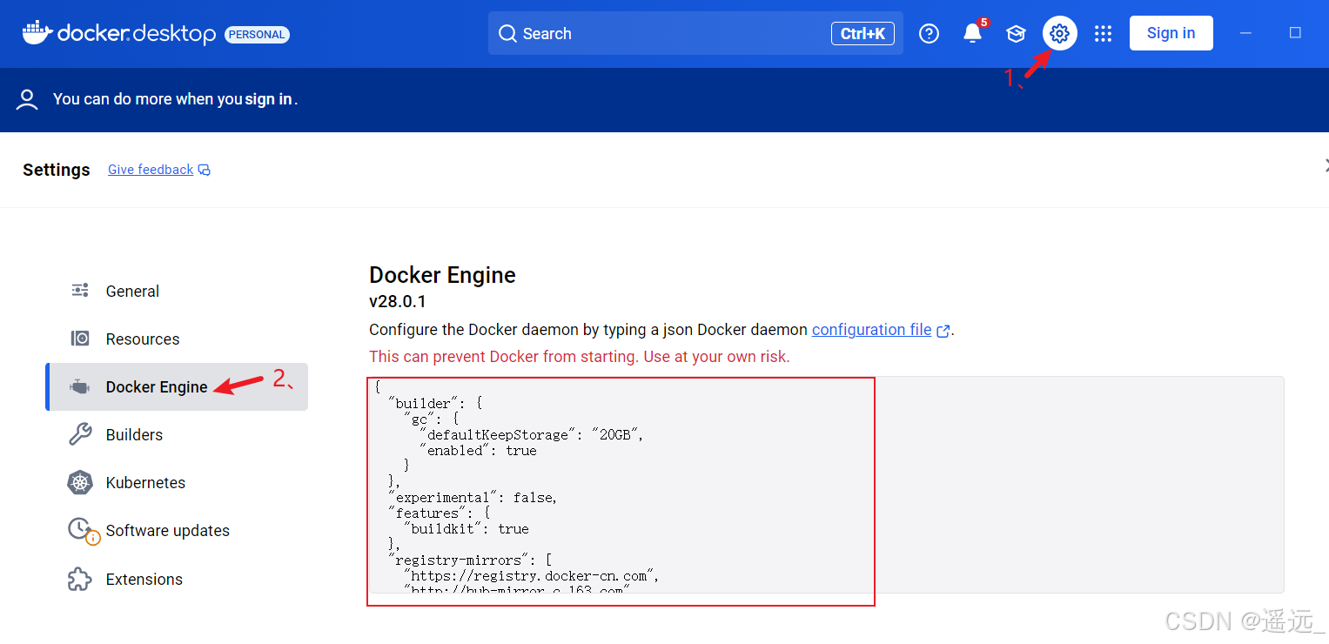Click the "builder": { line
Viewport: 1329px width, 644px height.
[435, 404]
